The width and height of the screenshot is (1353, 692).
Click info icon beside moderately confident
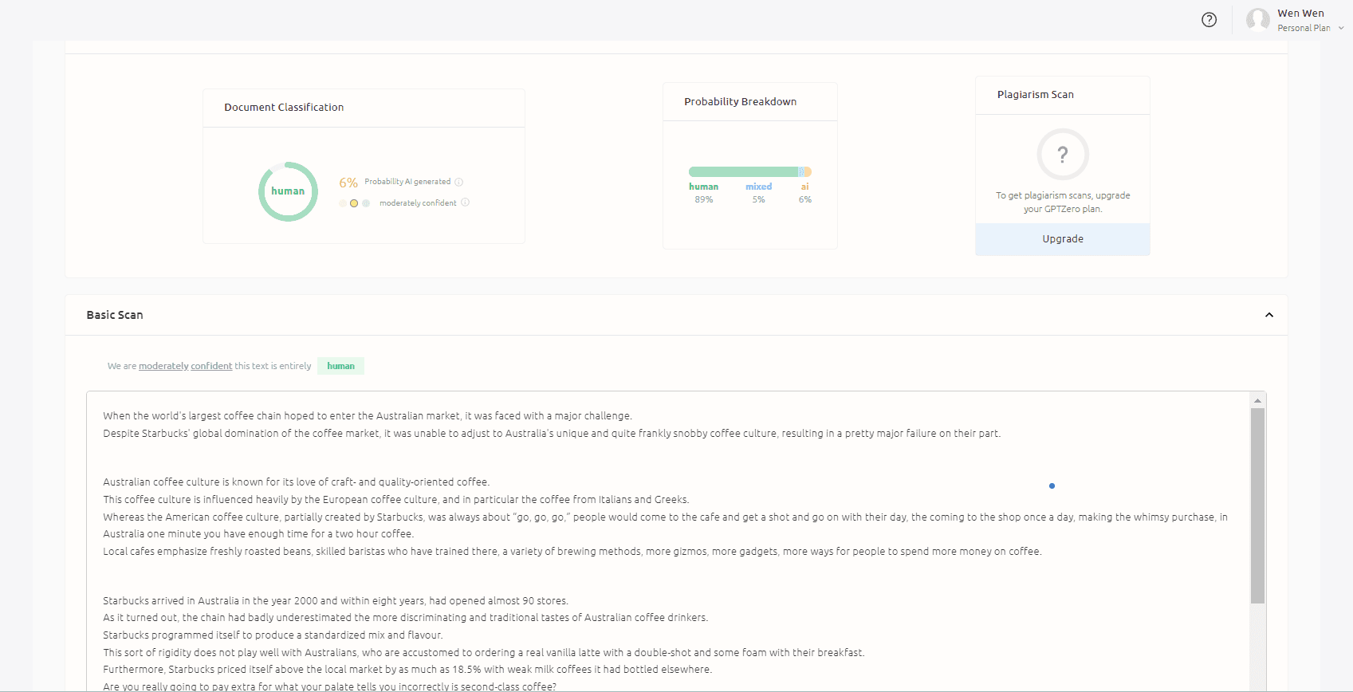pyautogui.click(x=466, y=202)
